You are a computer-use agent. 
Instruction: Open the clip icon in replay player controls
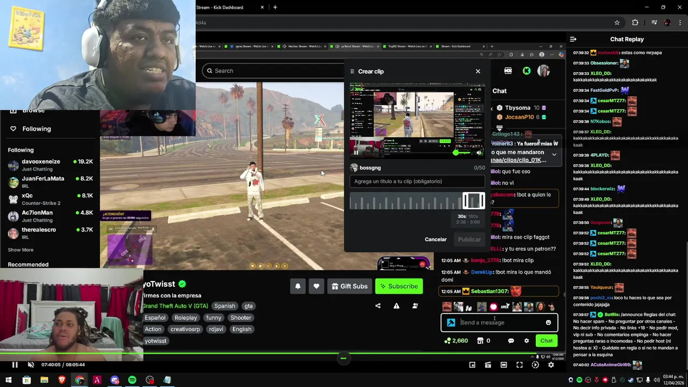[x=488, y=365]
